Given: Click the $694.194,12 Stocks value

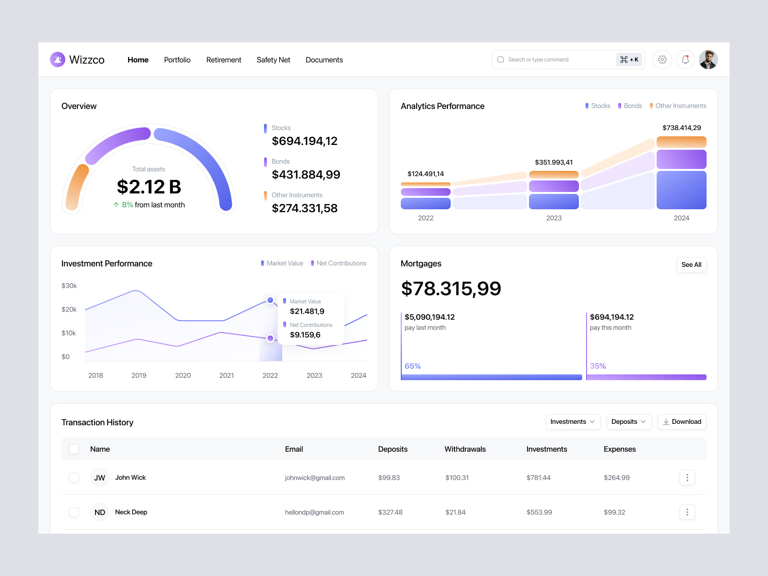Looking at the screenshot, I should click(305, 141).
